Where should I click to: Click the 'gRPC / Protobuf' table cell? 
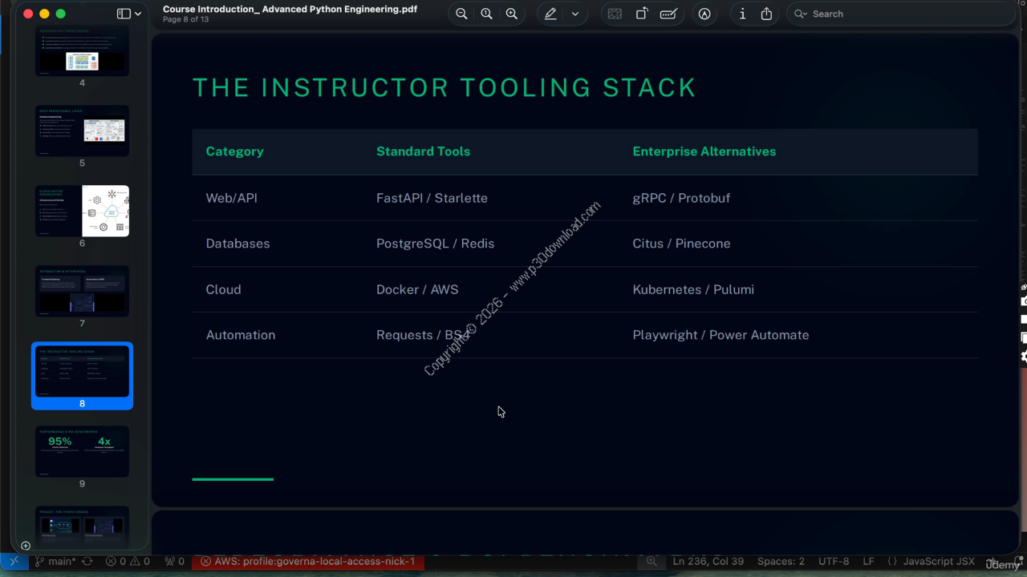681,198
